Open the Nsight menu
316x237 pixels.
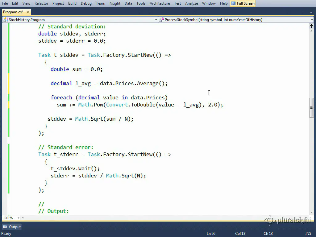click(x=115, y=3)
